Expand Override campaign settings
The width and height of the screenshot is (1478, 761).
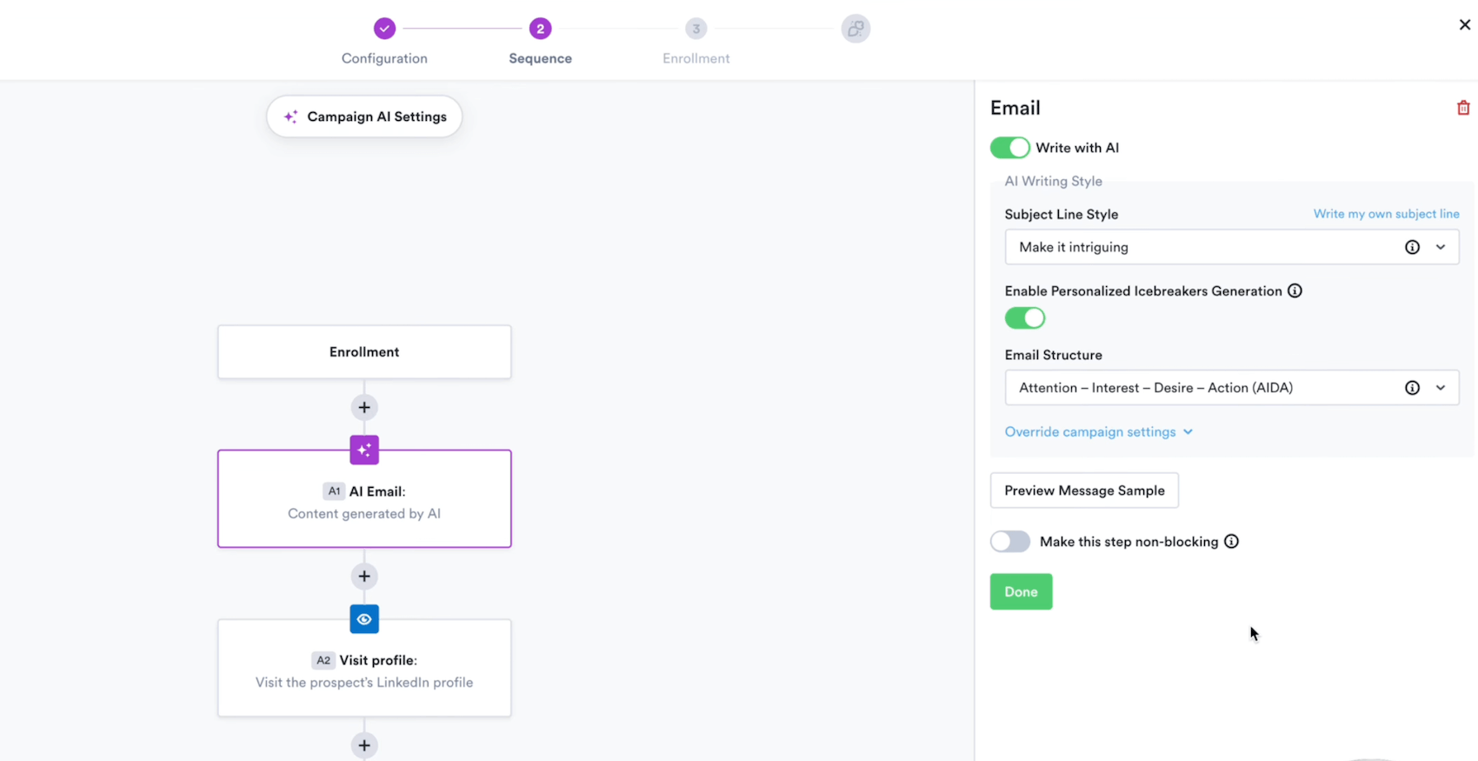click(1098, 431)
